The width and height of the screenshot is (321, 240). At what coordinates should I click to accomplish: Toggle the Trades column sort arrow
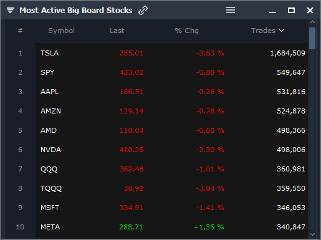pyautogui.click(x=282, y=31)
